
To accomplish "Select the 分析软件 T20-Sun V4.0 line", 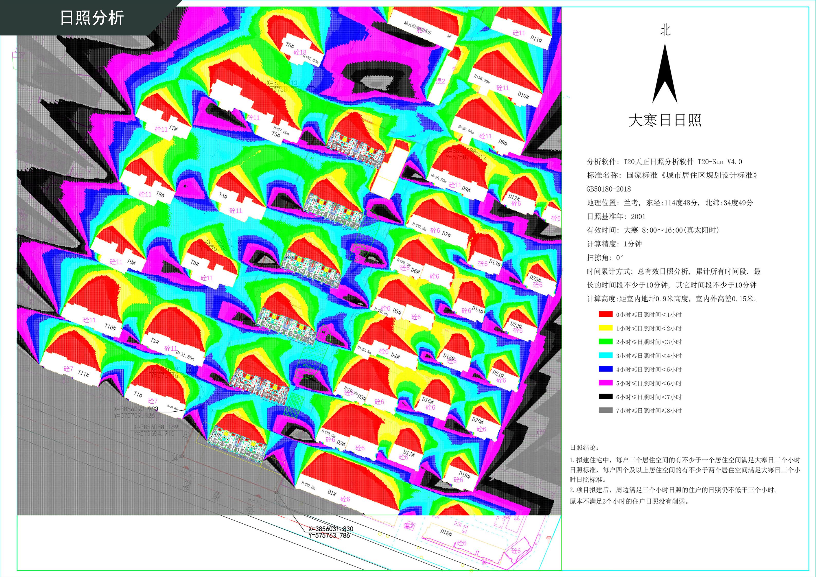I will [x=664, y=162].
